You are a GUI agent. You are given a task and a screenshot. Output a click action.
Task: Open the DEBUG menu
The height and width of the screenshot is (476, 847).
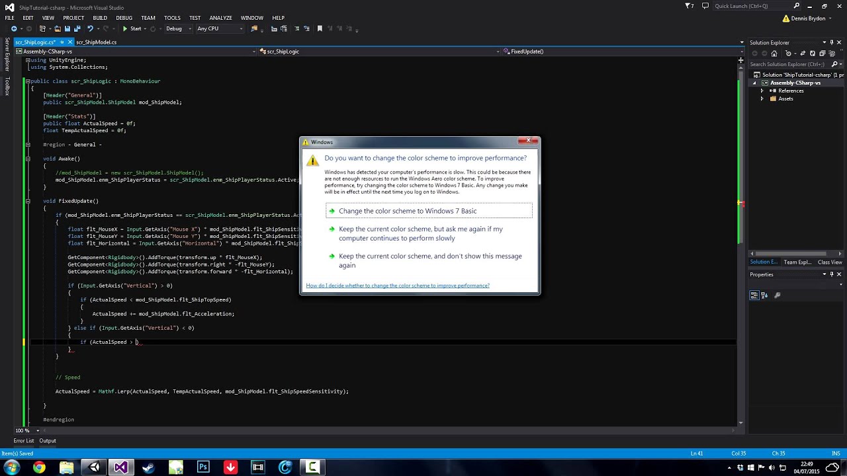point(124,18)
